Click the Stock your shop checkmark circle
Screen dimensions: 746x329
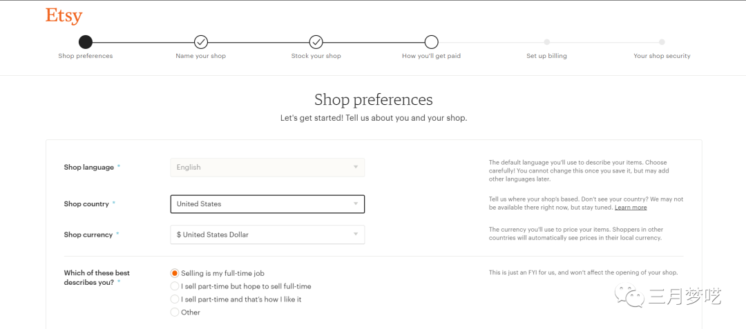tap(316, 42)
